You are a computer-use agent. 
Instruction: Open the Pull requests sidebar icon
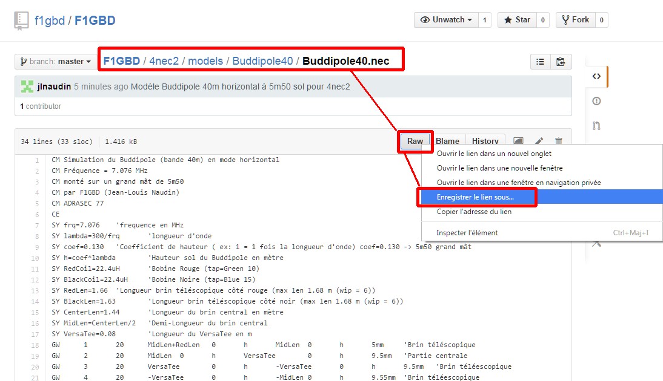(x=596, y=125)
